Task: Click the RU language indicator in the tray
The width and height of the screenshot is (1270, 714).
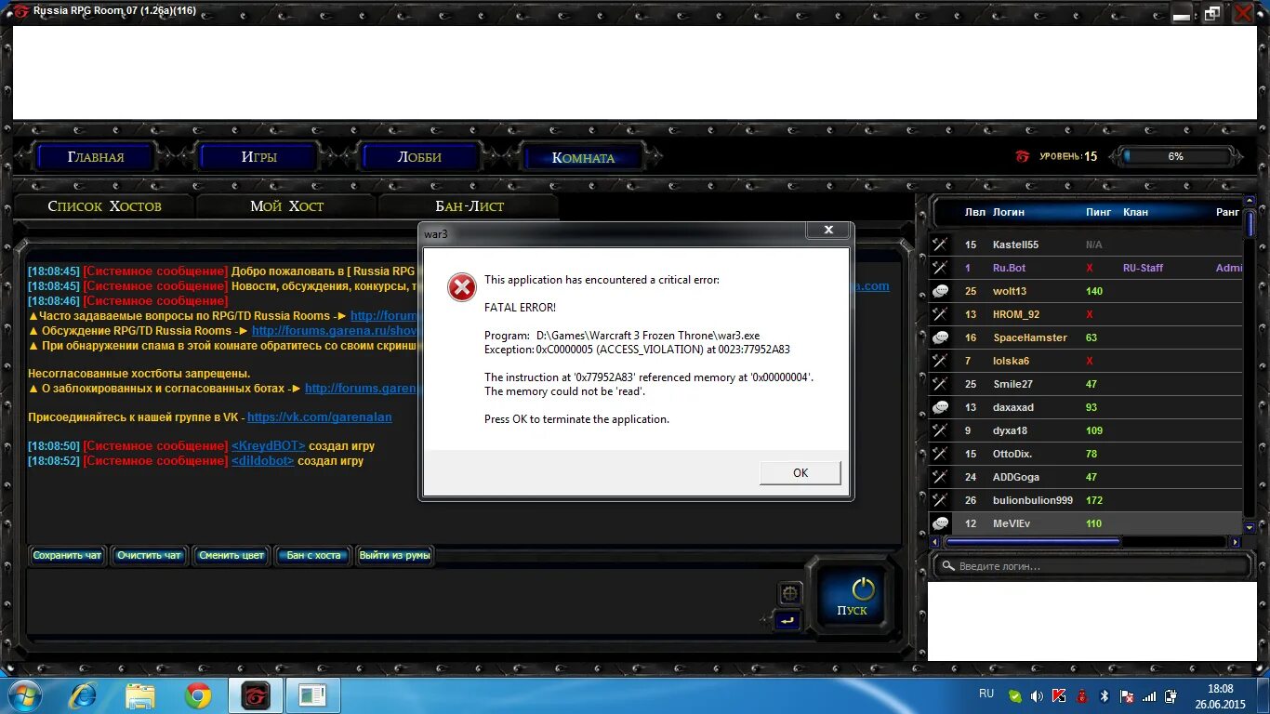Action: click(986, 694)
